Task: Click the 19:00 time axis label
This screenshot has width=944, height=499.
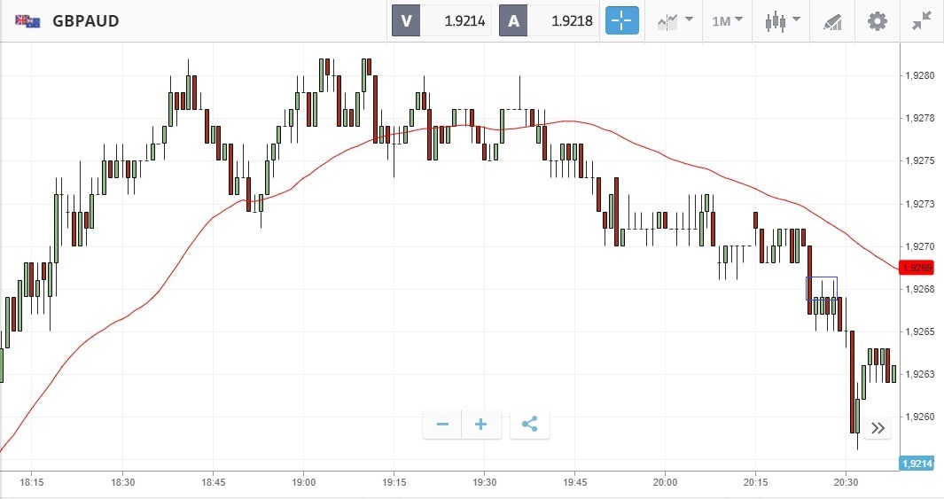Action: pos(303,482)
